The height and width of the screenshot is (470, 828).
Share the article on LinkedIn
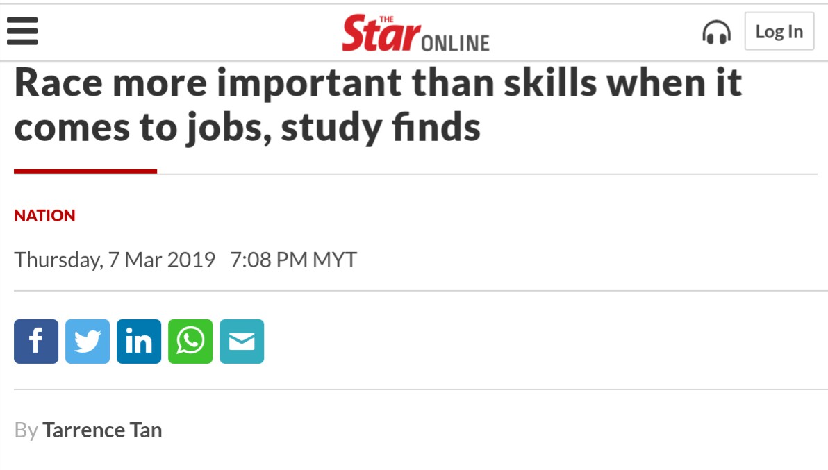[139, 342]
